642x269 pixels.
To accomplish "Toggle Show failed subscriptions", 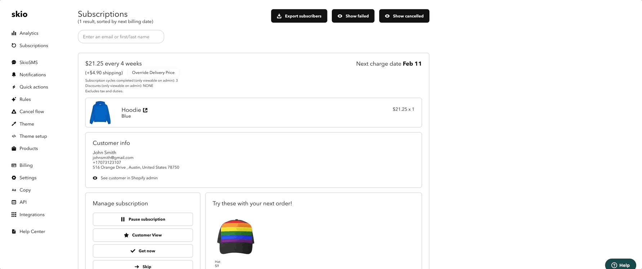I will coord(353,16).
